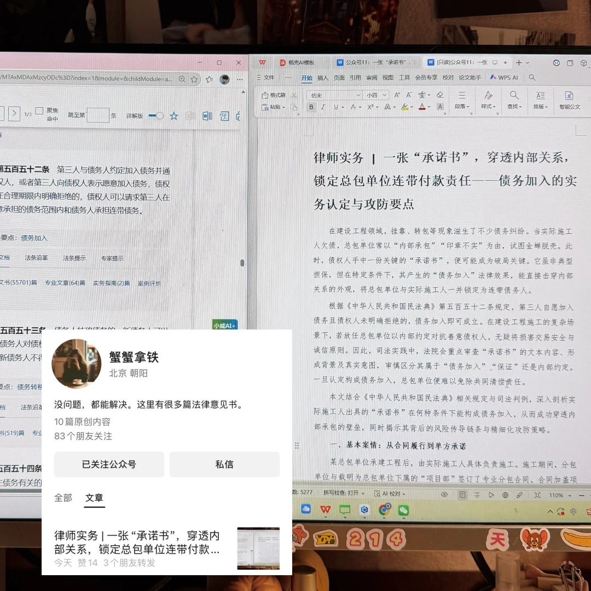Increase font size with the A+ icon
591x591 pixels.
[x=397, y=95]
